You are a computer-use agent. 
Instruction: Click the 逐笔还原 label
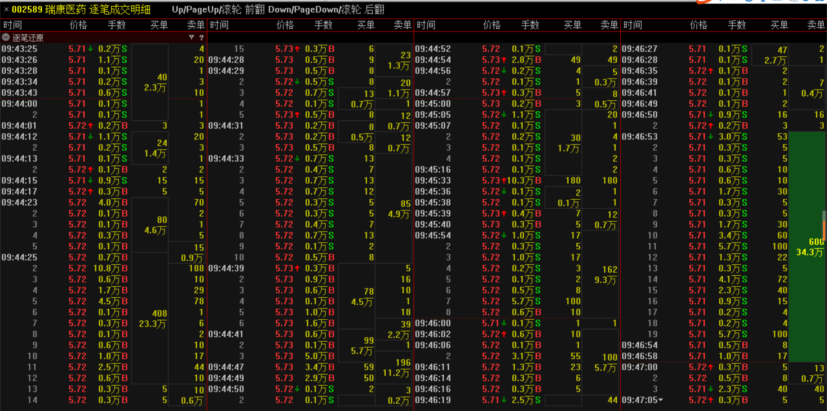pyautogui.click(x=28, y=37)
